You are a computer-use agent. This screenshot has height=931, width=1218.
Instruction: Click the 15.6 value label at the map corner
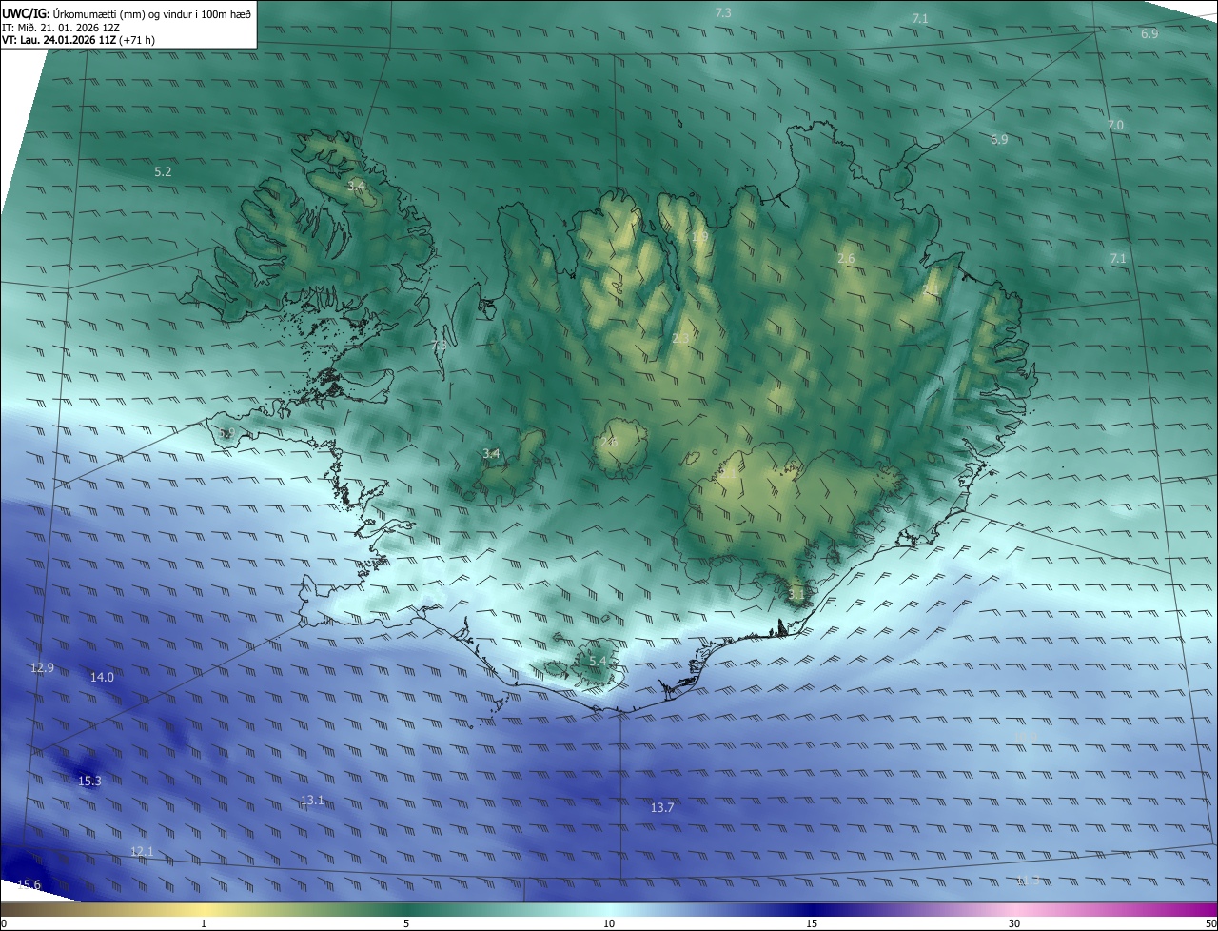[x=29, y=885]
